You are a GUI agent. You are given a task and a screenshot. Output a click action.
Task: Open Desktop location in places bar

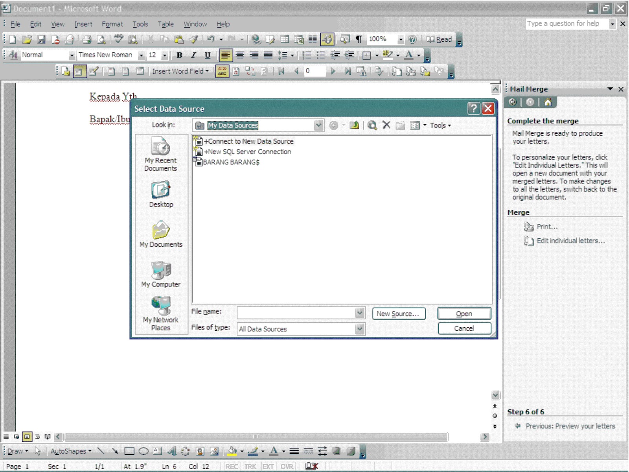(x=161, y=194)
